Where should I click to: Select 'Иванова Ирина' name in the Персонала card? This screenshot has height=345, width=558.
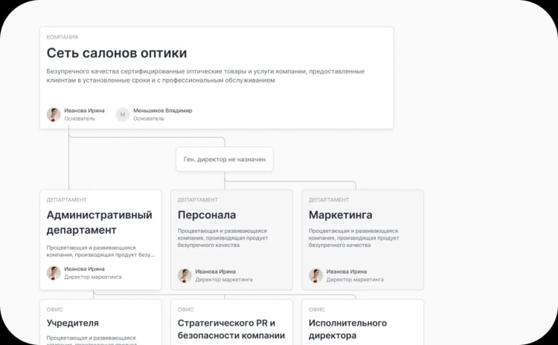(215, 271)
